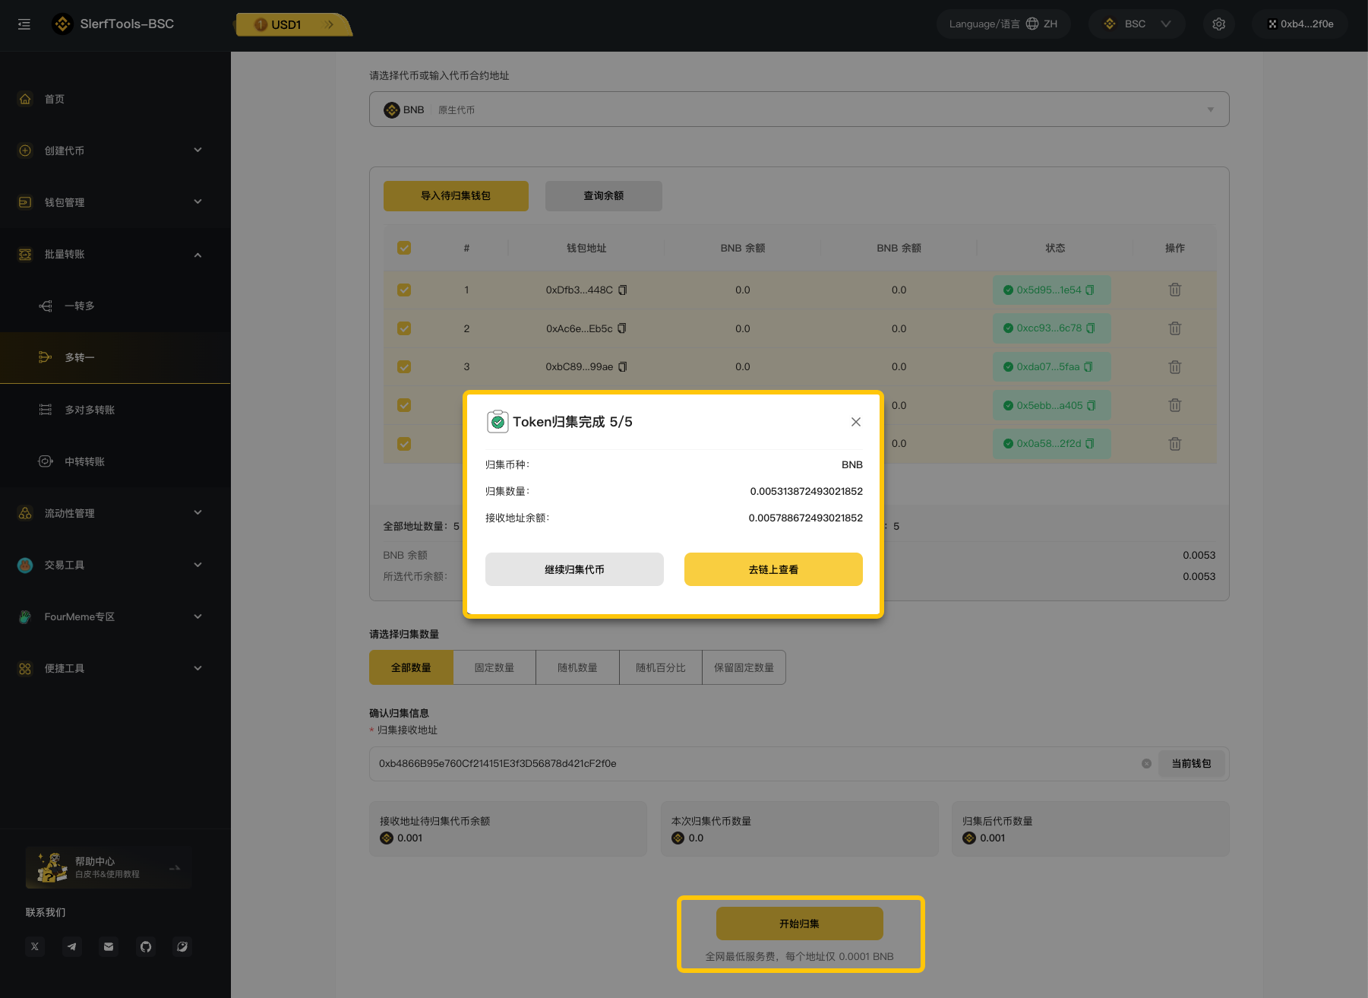Copy transaction hash 0xda07...5faa
Screen dimensions: 1368x998
(1088, 367)
